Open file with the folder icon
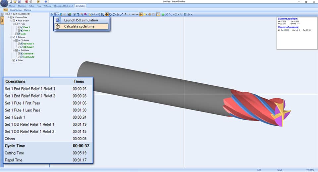 tap(15, 2)
